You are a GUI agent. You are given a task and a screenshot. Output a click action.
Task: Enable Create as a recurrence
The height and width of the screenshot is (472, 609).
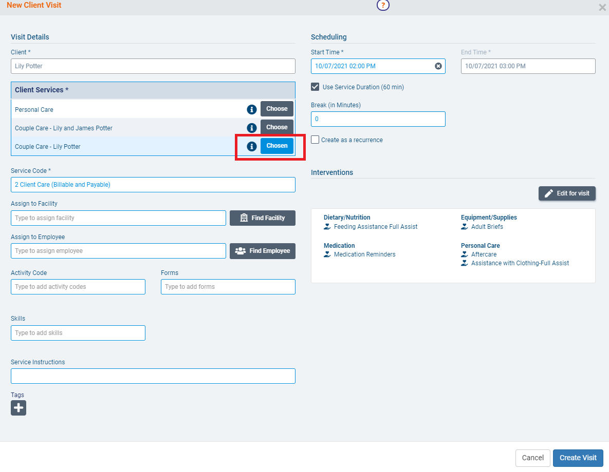pos(315,140)
